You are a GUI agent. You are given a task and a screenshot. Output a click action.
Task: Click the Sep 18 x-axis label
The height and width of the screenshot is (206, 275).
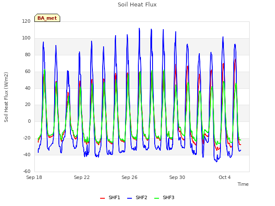(34, 177)
